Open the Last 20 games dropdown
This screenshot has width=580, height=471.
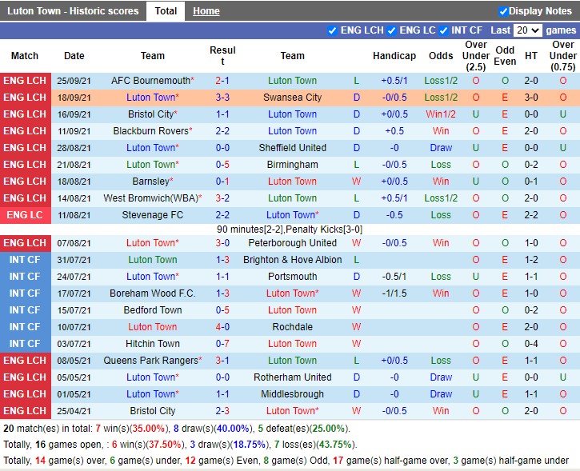pyautogui.click(x=528, y=30)
